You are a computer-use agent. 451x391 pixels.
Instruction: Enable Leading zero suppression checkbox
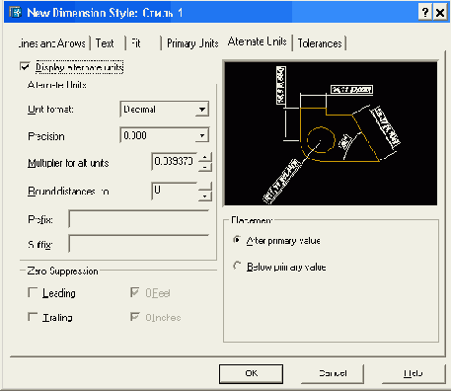click(x=33, y=292)
